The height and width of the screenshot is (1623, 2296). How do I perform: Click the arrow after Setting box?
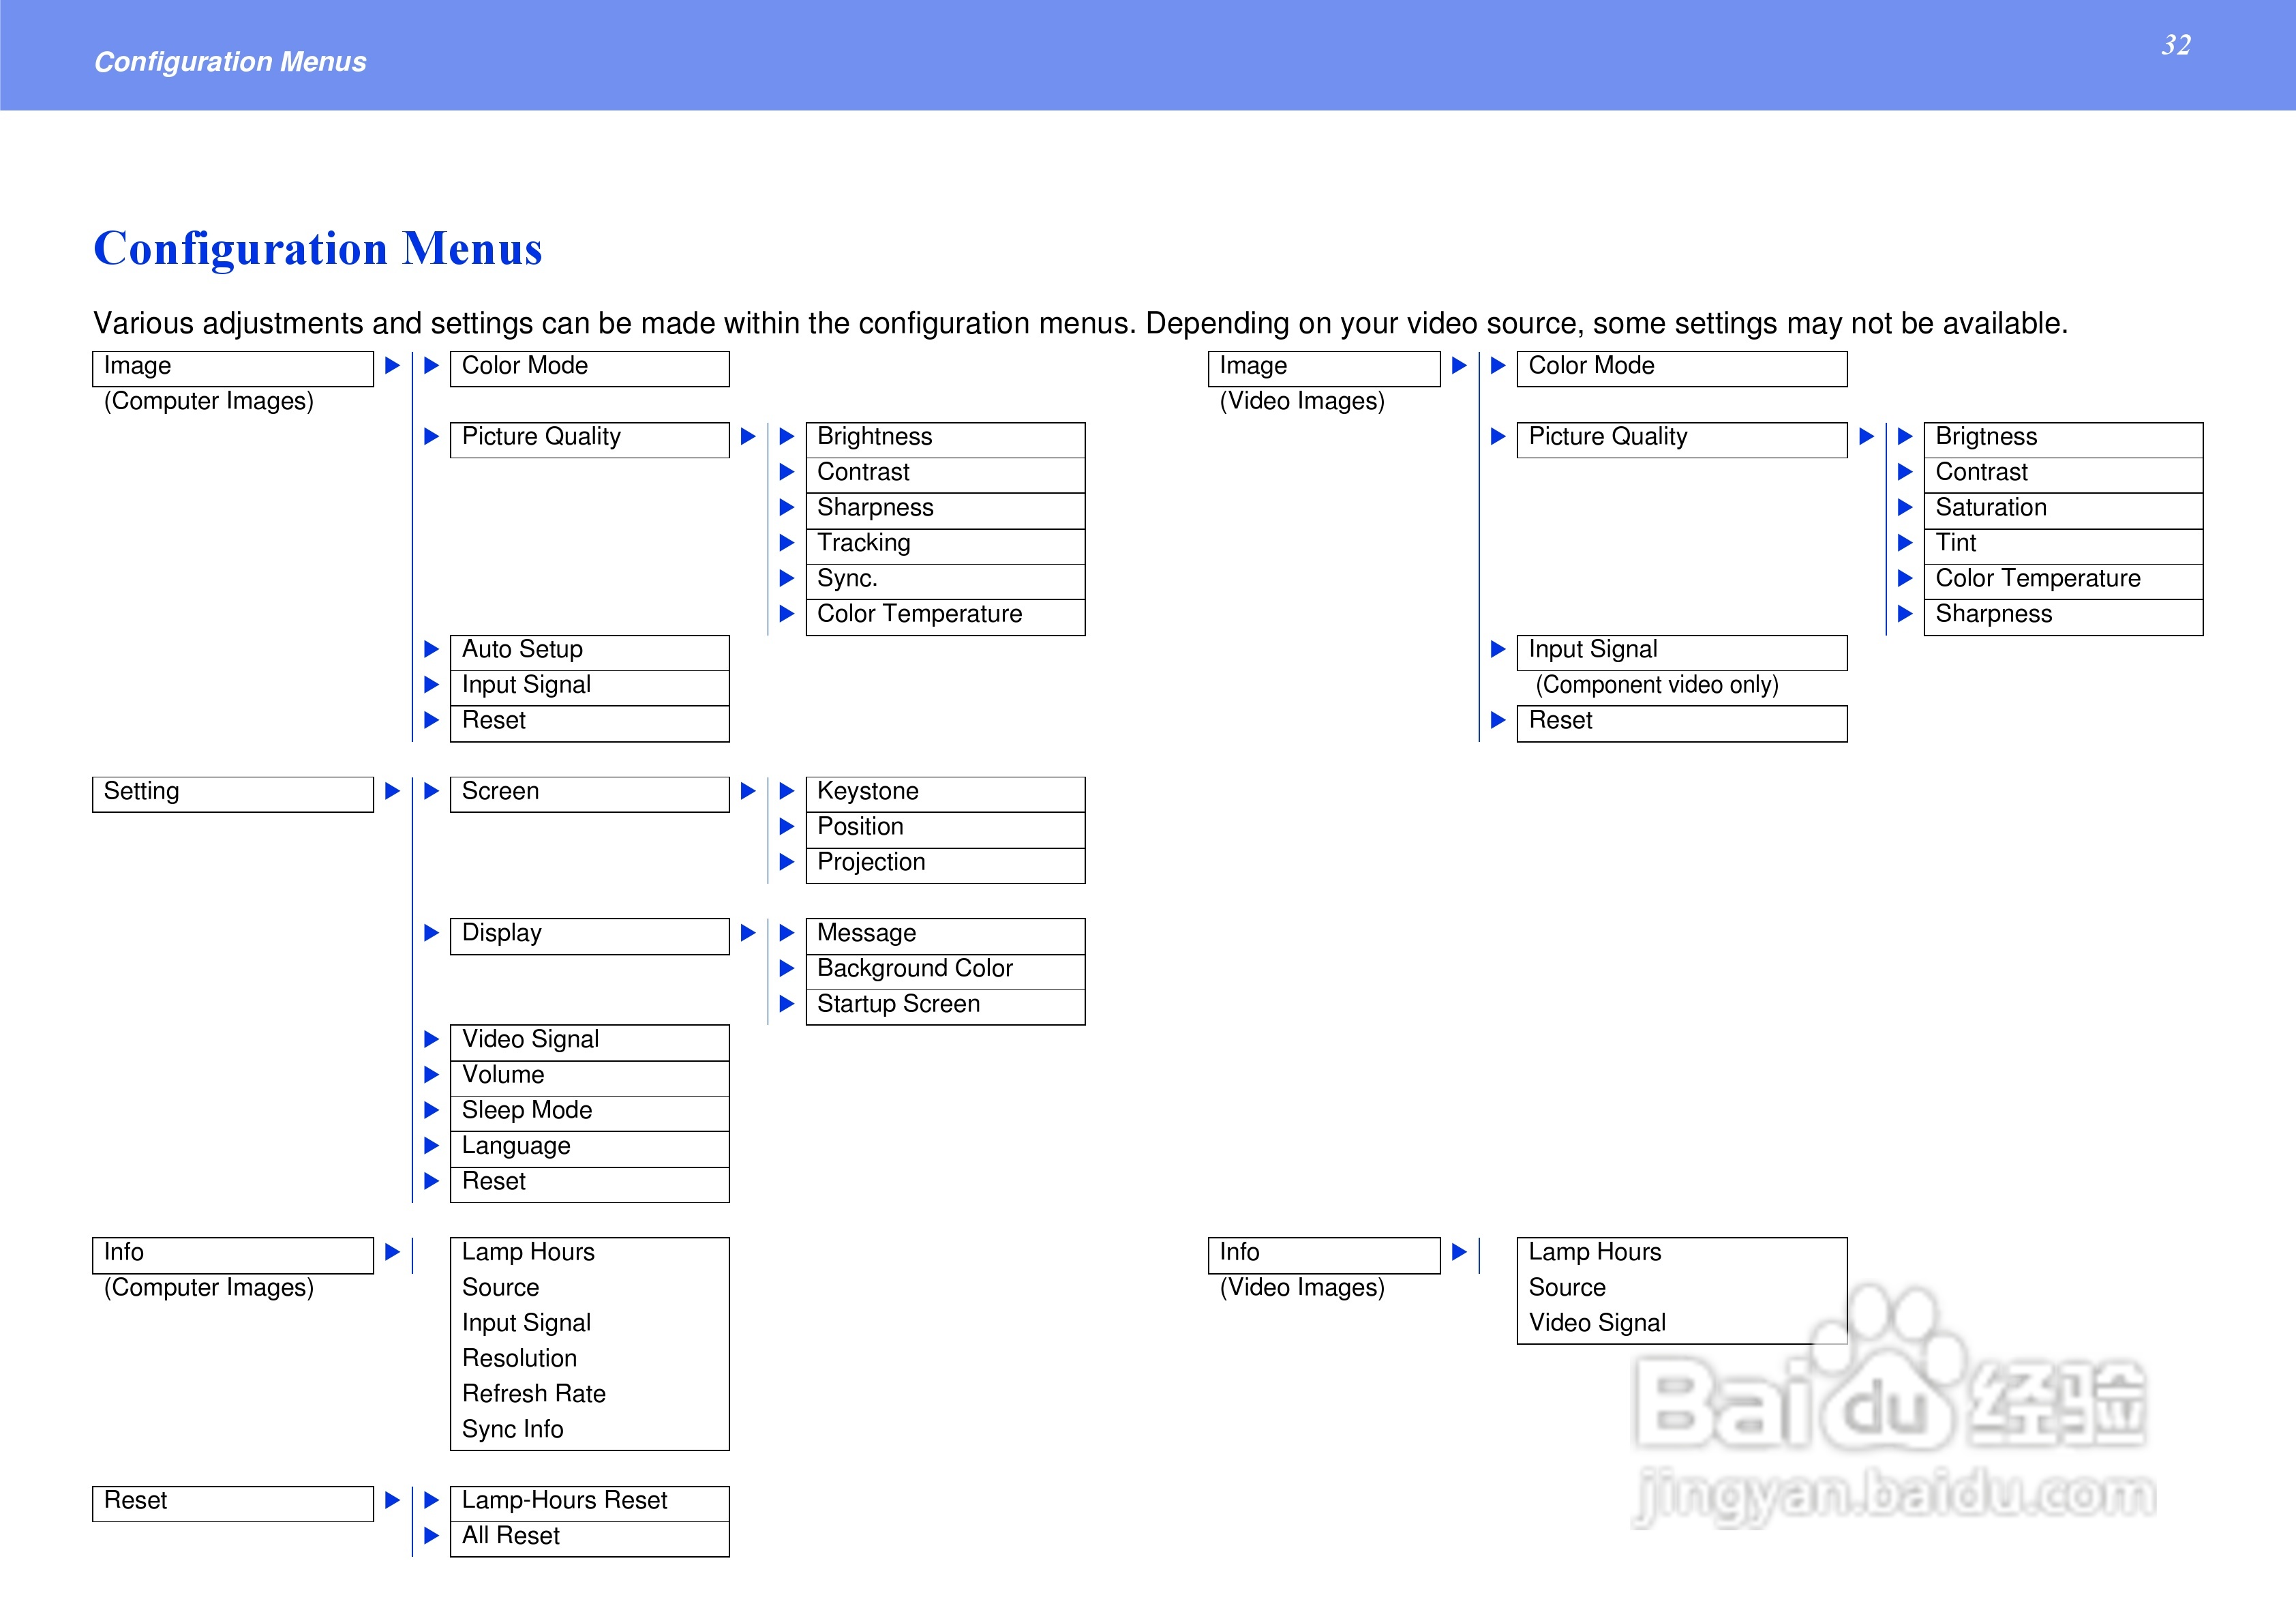pyautogui.click(x=392, y=792)
